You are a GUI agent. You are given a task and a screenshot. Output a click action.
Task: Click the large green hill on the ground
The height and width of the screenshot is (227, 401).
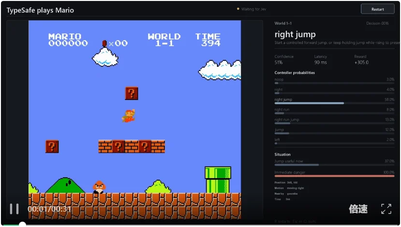(x=65, y=185)
